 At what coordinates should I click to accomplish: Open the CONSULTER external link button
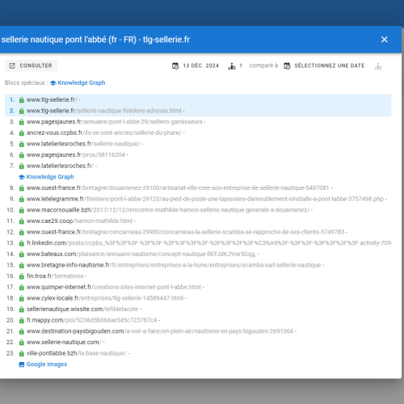31,65
